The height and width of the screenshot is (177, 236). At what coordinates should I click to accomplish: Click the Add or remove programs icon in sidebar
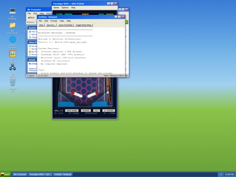(x=30, y=35)
